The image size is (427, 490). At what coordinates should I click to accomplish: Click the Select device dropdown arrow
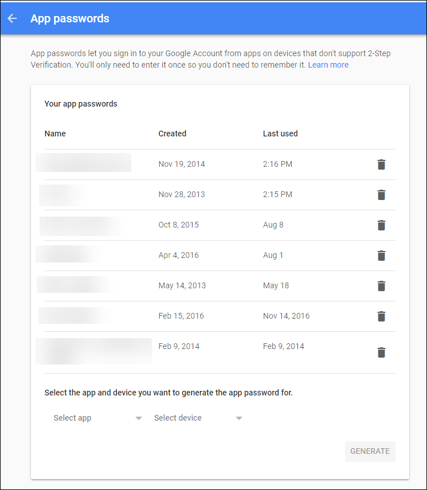pos(239,418)
